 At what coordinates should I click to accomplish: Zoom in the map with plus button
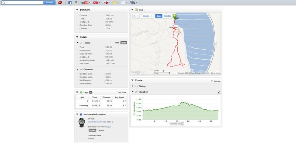pyautogui.click(x=134, y=16)
